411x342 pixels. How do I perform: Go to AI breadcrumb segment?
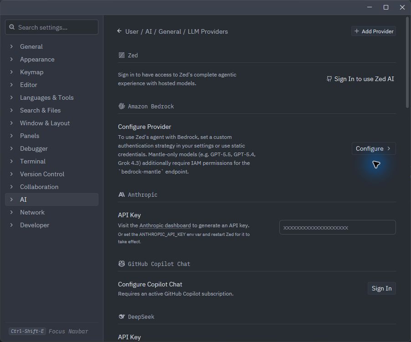(149, 31)
